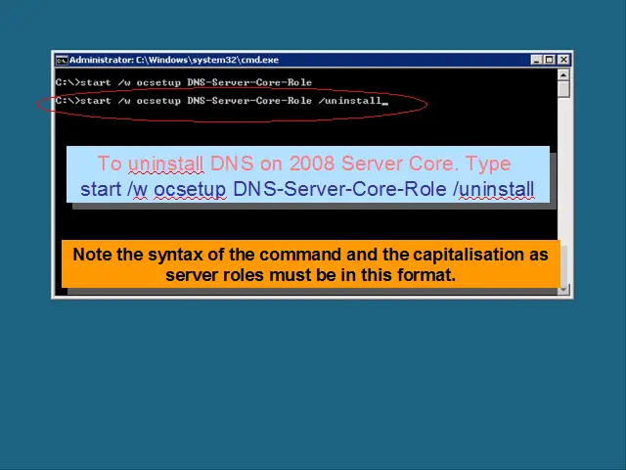The height and width of the screenshot is (470, 626).
Task: Click the vertical scrollbar thumb in cmd window
Action: (x=563, y=89)
